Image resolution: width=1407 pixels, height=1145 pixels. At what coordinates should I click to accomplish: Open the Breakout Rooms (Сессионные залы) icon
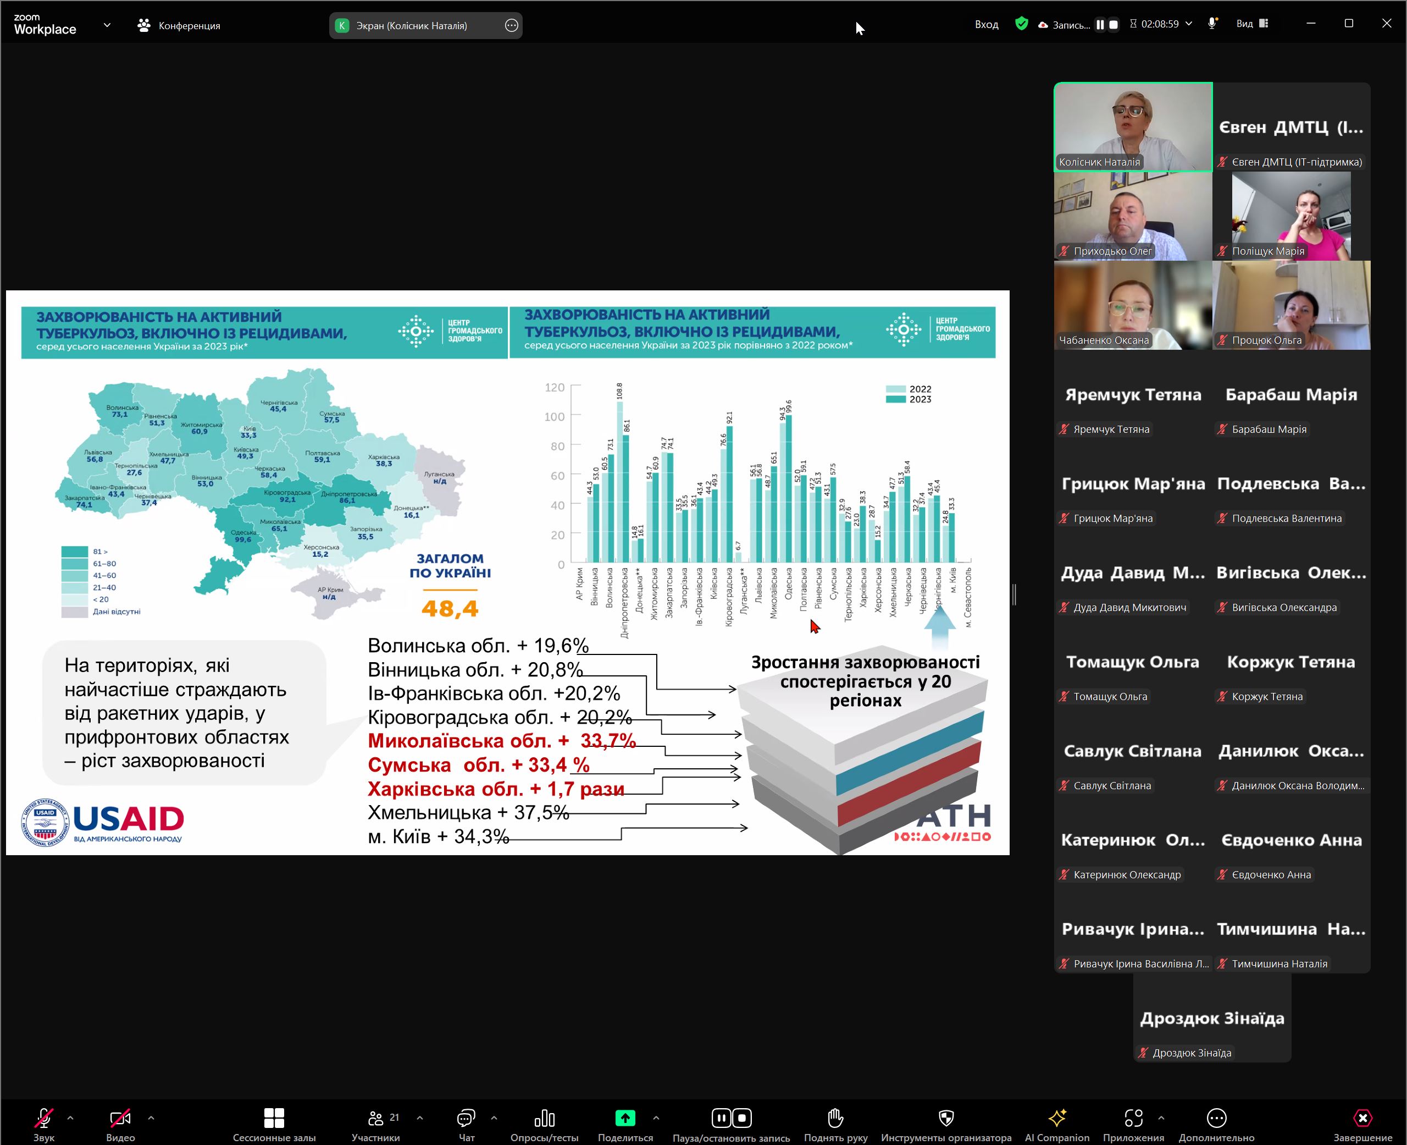tap(274, 1119)
